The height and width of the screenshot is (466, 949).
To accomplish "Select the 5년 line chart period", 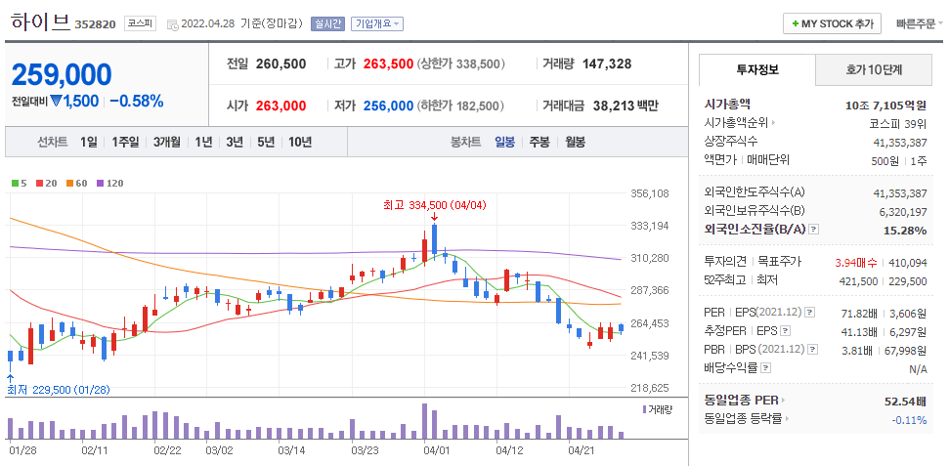I will tap(266, 143).
